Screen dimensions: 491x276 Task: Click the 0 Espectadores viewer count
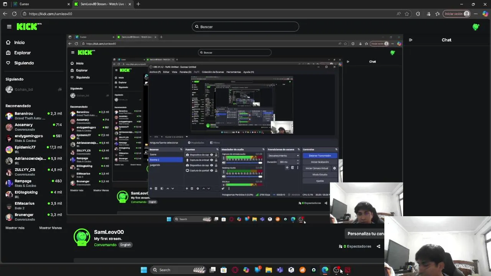(355, 246)
